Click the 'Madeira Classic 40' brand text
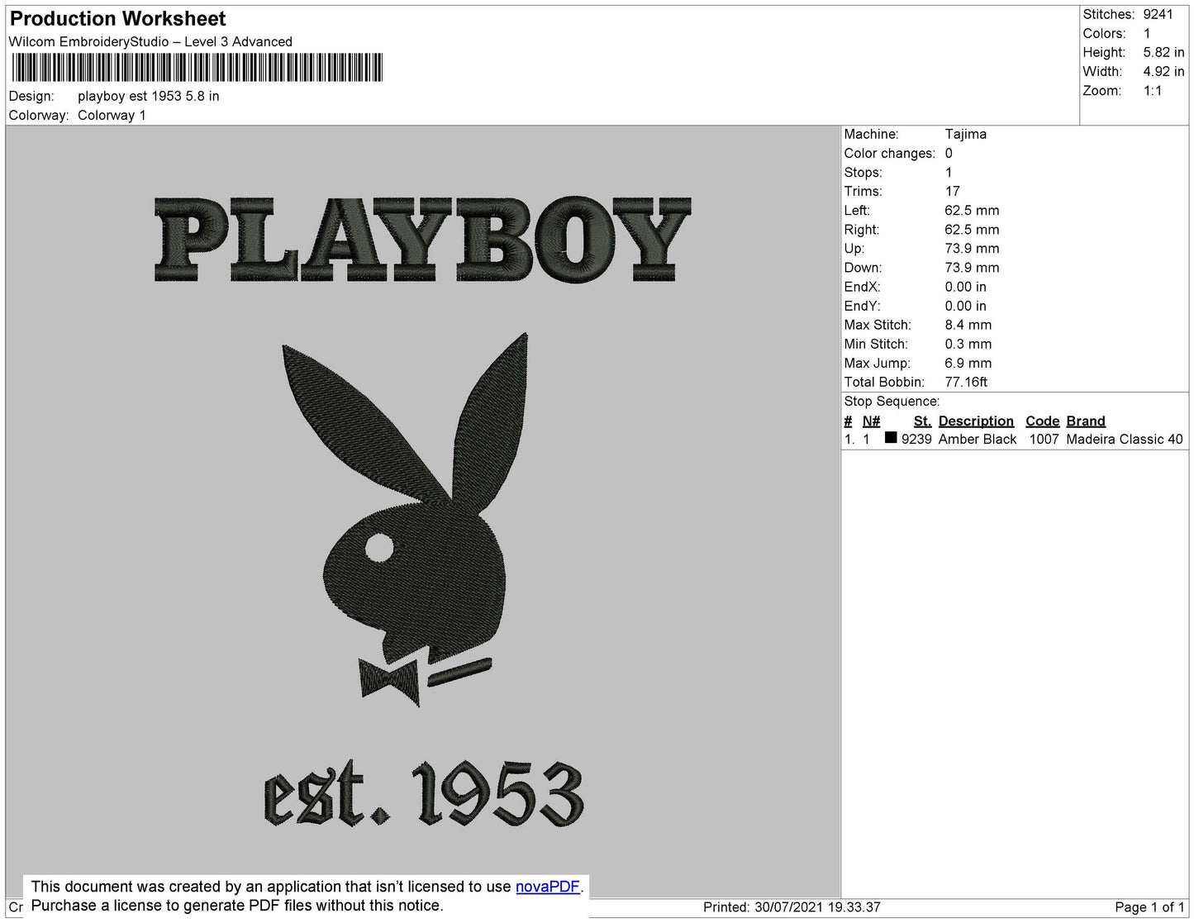Screen dimensions: 1194x923 1125,439
